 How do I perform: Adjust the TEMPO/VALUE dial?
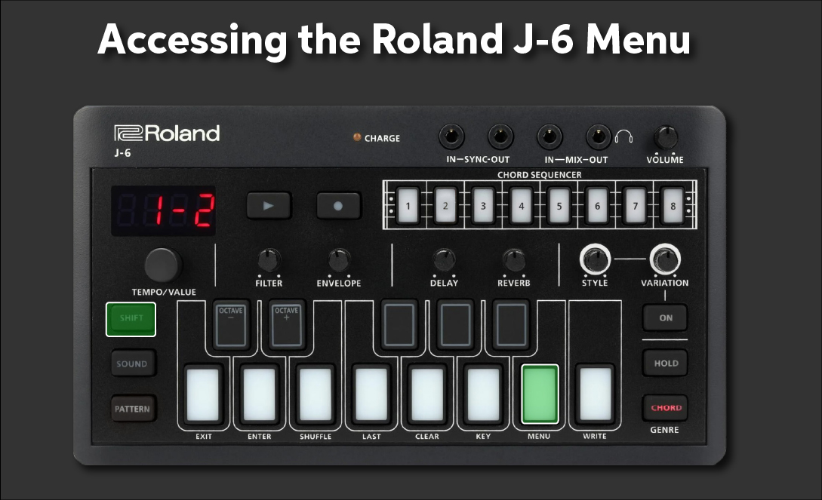163,265
